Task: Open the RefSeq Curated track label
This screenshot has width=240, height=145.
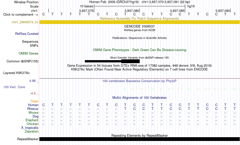Action: tap(27, 34)
